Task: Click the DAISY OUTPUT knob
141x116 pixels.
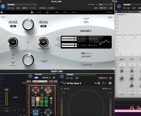Action: tap(28, 60)
